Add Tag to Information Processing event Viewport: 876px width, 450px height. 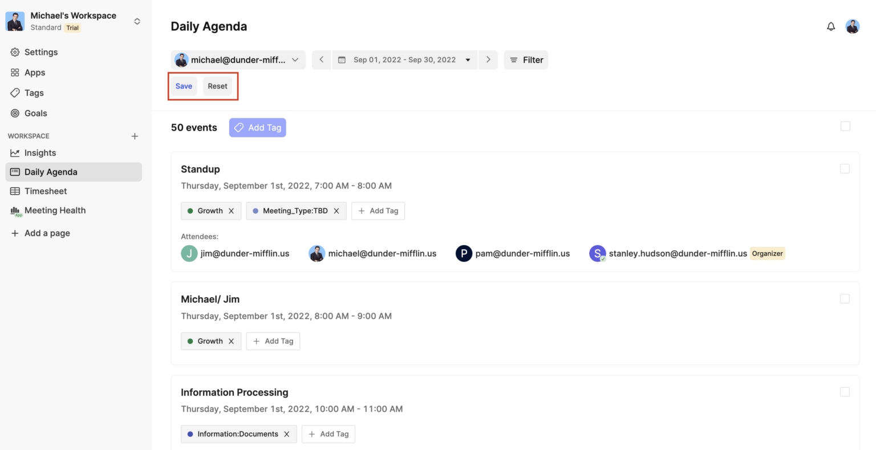[328, 434]
